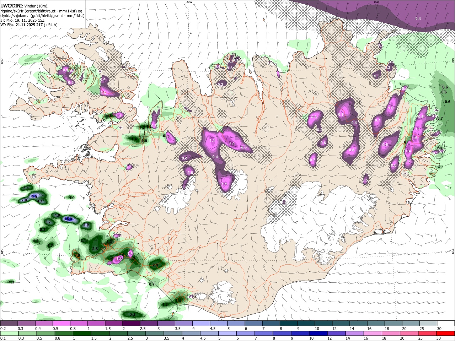Click the "2.4" value off the south coast

[133, 315]
